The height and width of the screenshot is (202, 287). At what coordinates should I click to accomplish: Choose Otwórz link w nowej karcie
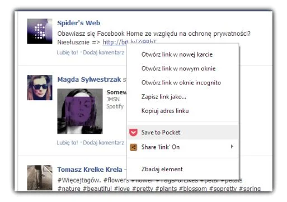click(x=183, y=54)
